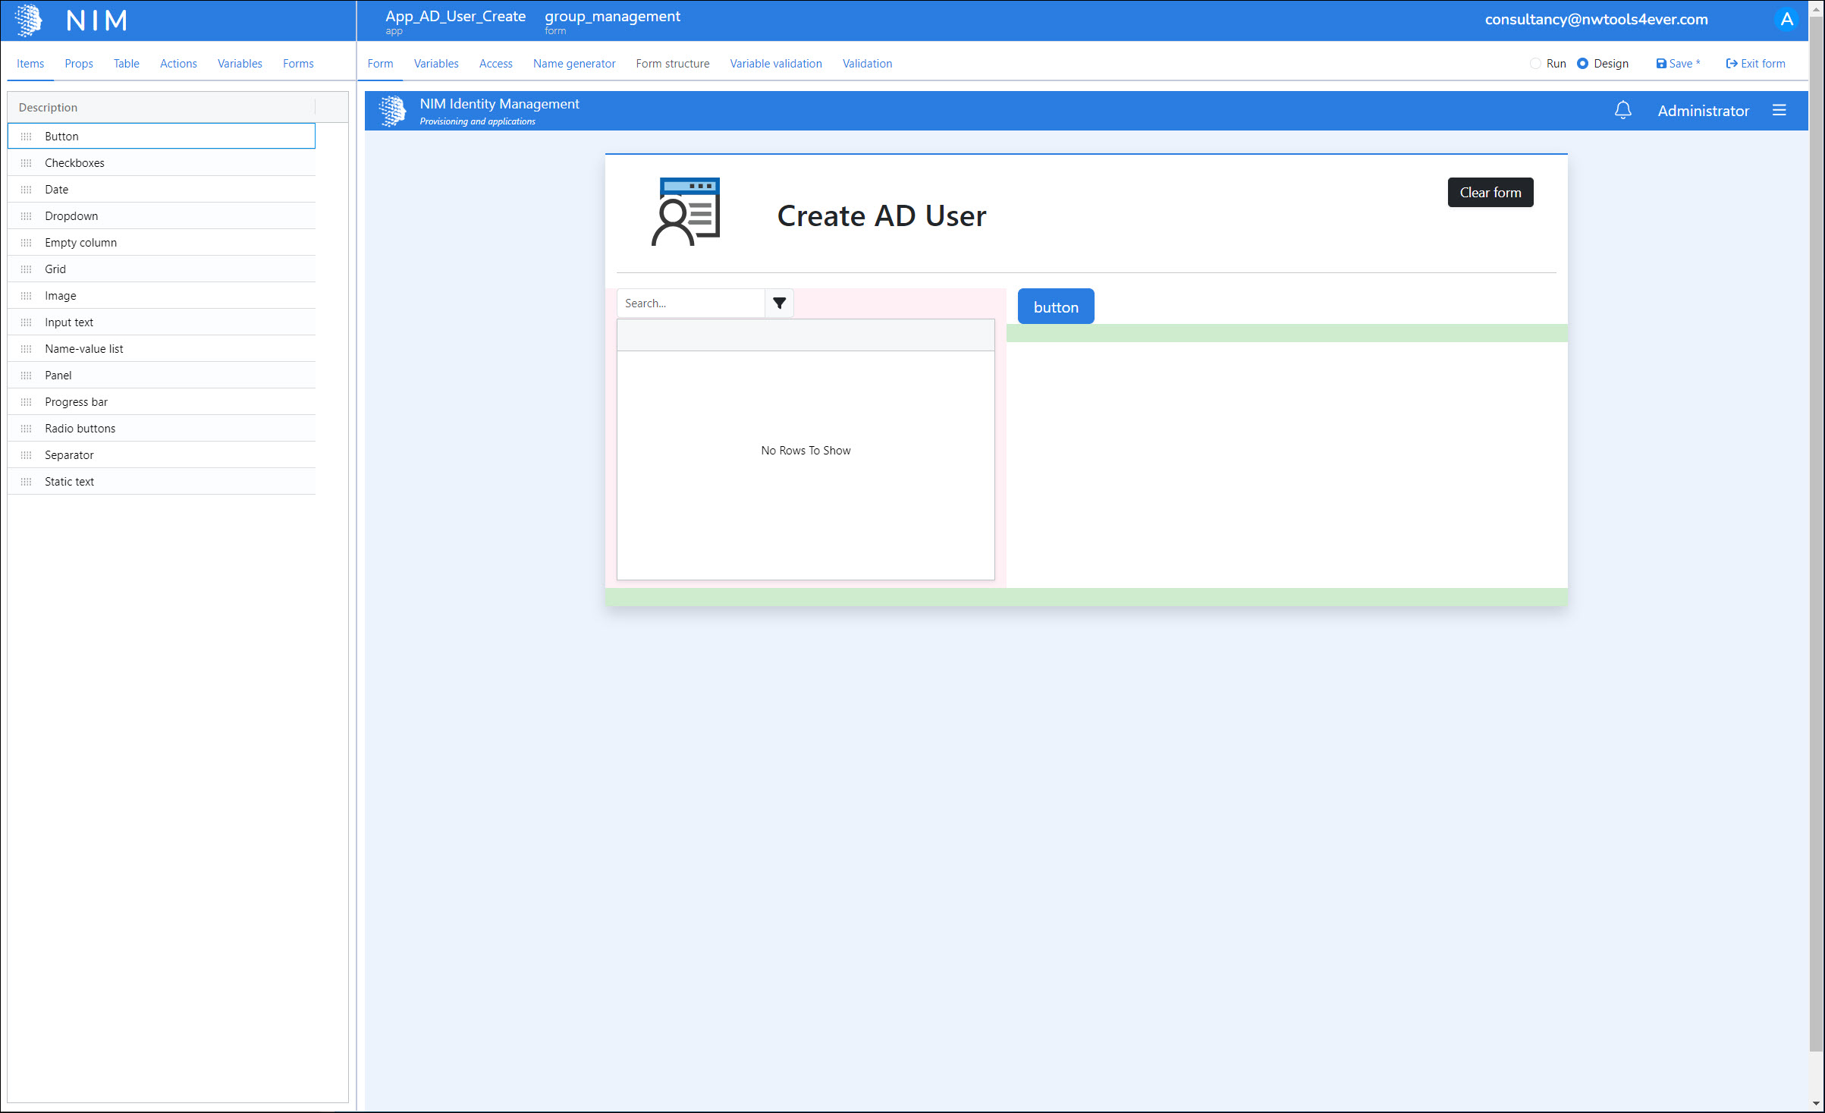Screen dimensions: 1825x1113
Task: Click the user avatar 'A' icon
Action: 1786,20
